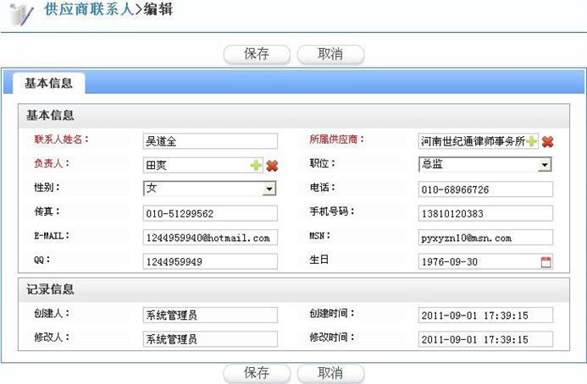Remove supplier with the red X icon
Viewport: 587px width, 384px height.
tap(547, 142)
